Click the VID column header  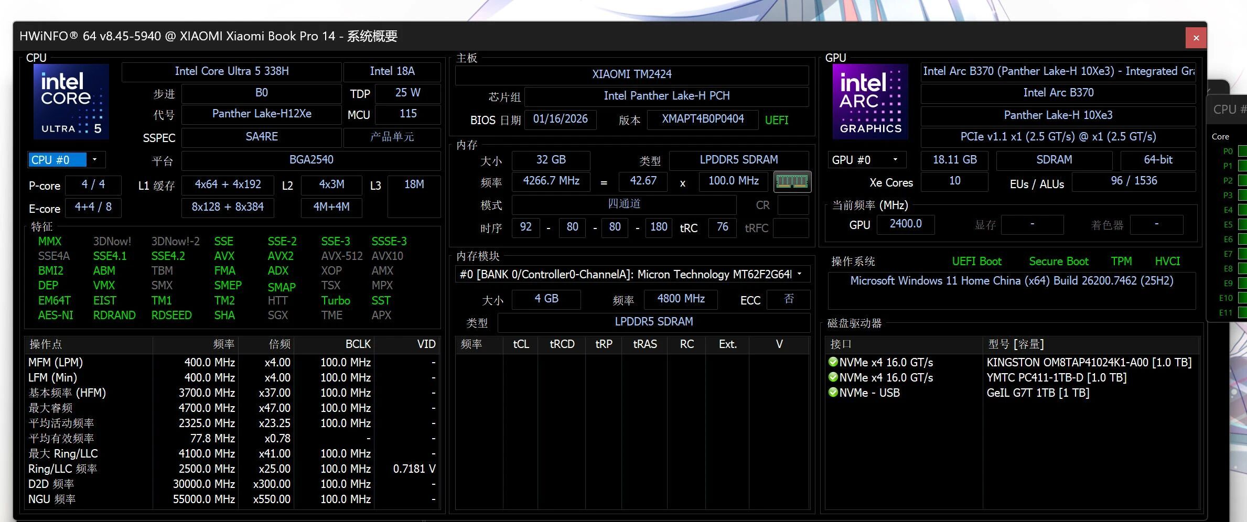point(406,344)
